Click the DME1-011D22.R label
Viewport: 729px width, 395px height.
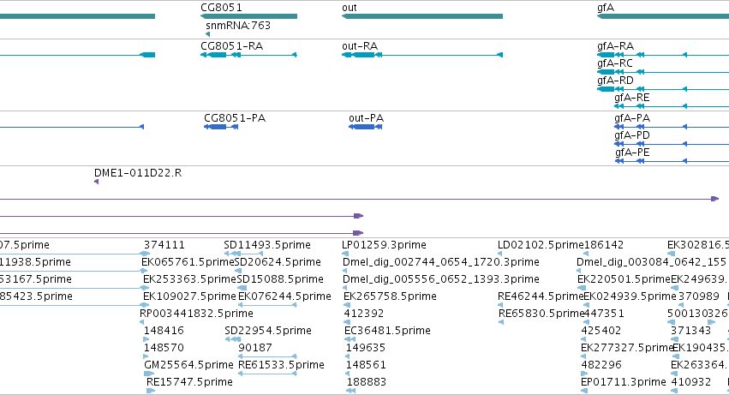pyautogui.click(x=138, y=173)
